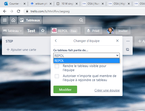Click the Free plan badge
This screenshot has width=145, height=111.
click(x=74, y=31)
